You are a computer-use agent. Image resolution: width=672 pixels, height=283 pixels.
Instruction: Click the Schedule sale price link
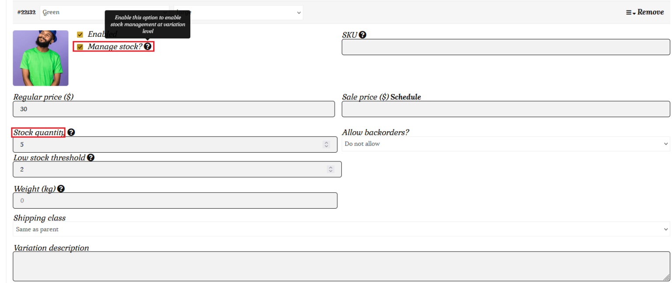pos(406,97)
